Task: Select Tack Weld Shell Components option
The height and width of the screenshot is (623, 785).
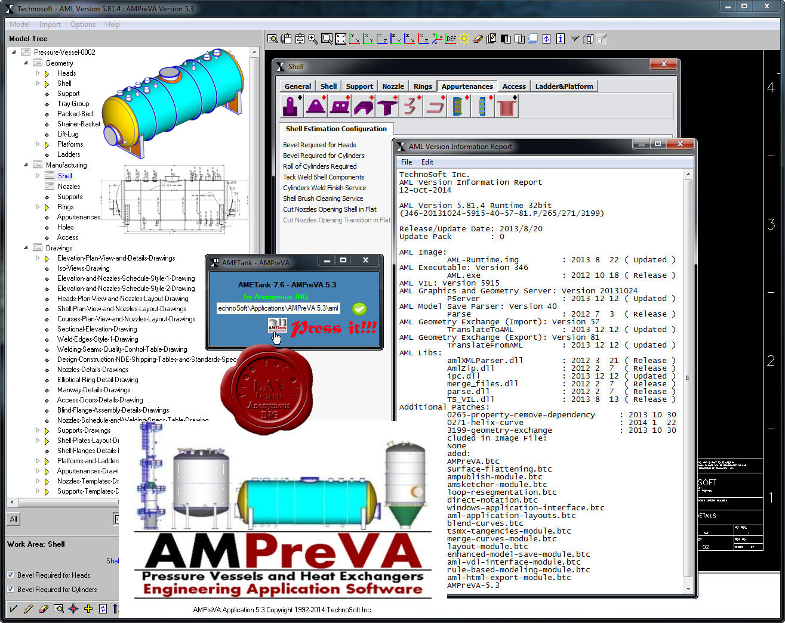Action: point(324,177)
